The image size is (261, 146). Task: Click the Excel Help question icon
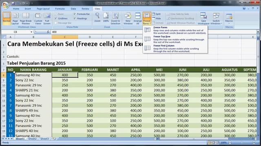coord(244,9)
